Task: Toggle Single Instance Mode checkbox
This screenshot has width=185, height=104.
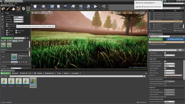Action: point(7,24)
